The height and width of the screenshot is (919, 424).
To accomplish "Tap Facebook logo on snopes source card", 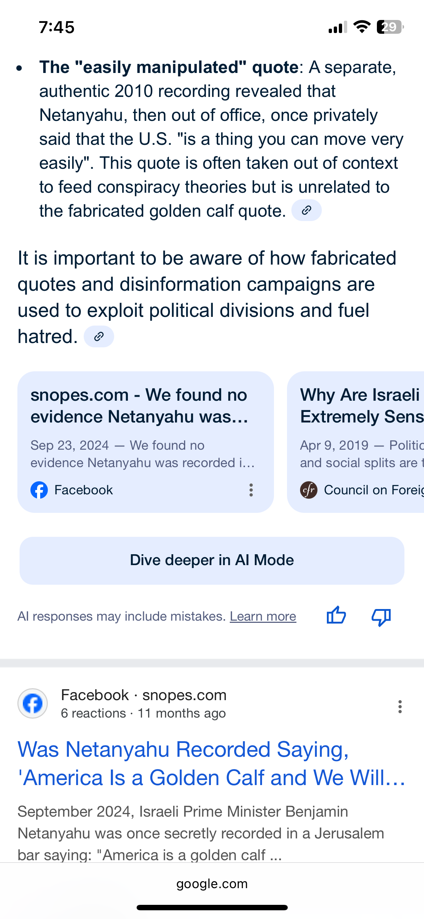I will (39, 490).
